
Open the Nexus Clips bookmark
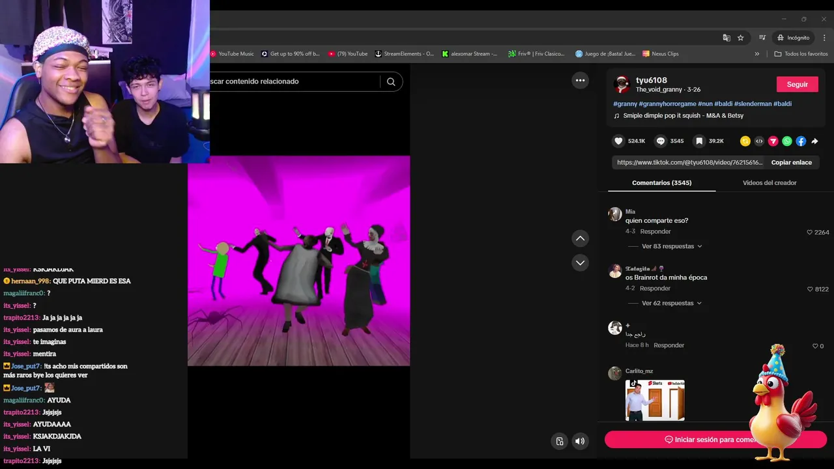661,54
